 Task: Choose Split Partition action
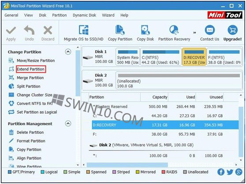pyautogui.click(x=29, y=86)
